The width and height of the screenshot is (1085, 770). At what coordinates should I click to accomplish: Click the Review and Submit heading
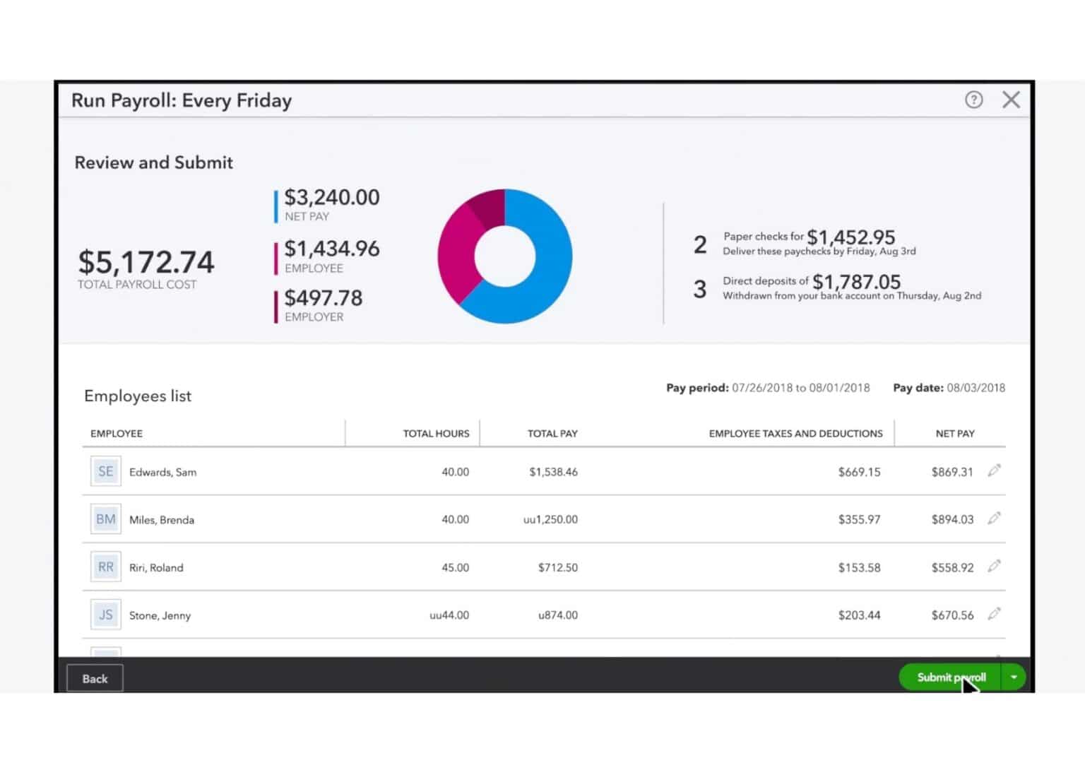pos(153,162)
